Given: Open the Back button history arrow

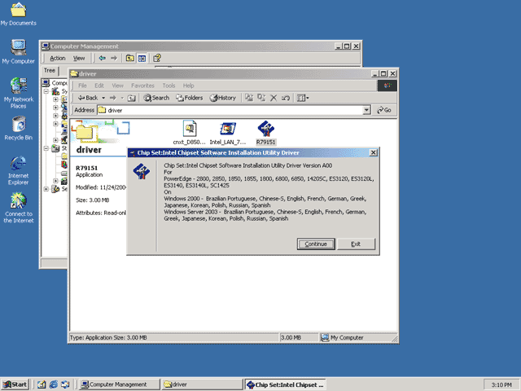Looking at the screenshot, I should (103, 98).
